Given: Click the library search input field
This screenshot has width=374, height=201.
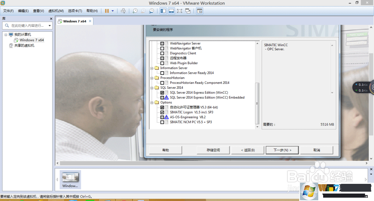Looking at the screenshot, I should (x=27, y=25).
